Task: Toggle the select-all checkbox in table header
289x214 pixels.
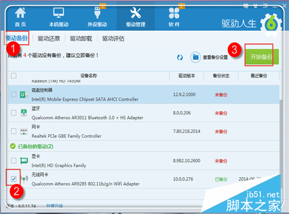Action: [14, 76]
